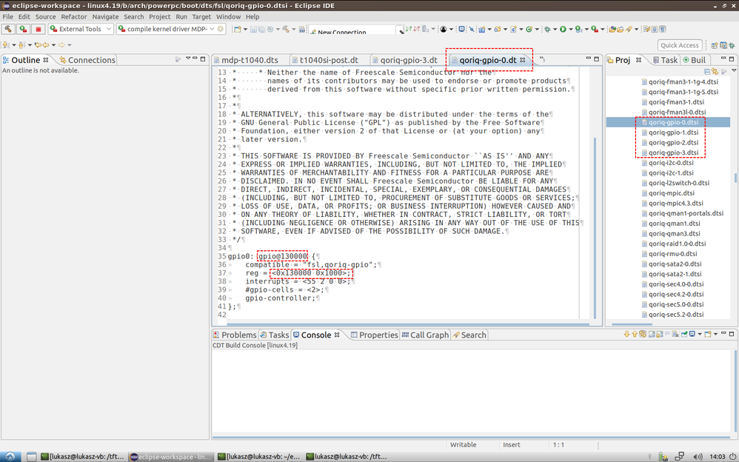
Task: Click the Run External Tools icon with the red toolbox
Action: [x=595, y=29]
